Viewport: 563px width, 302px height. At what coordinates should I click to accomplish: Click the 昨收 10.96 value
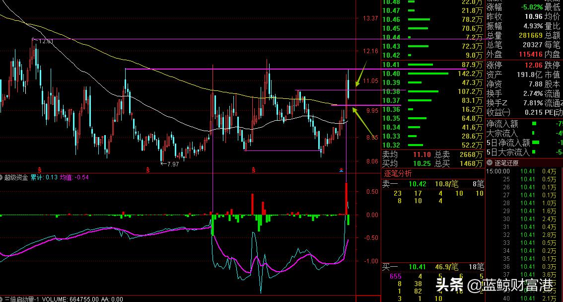(534, 16)
